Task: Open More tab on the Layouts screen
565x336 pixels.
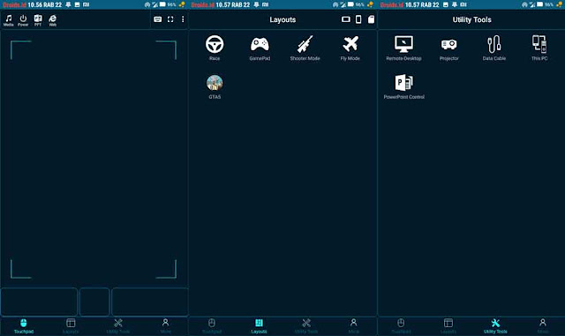Action: tap(353, 326)
